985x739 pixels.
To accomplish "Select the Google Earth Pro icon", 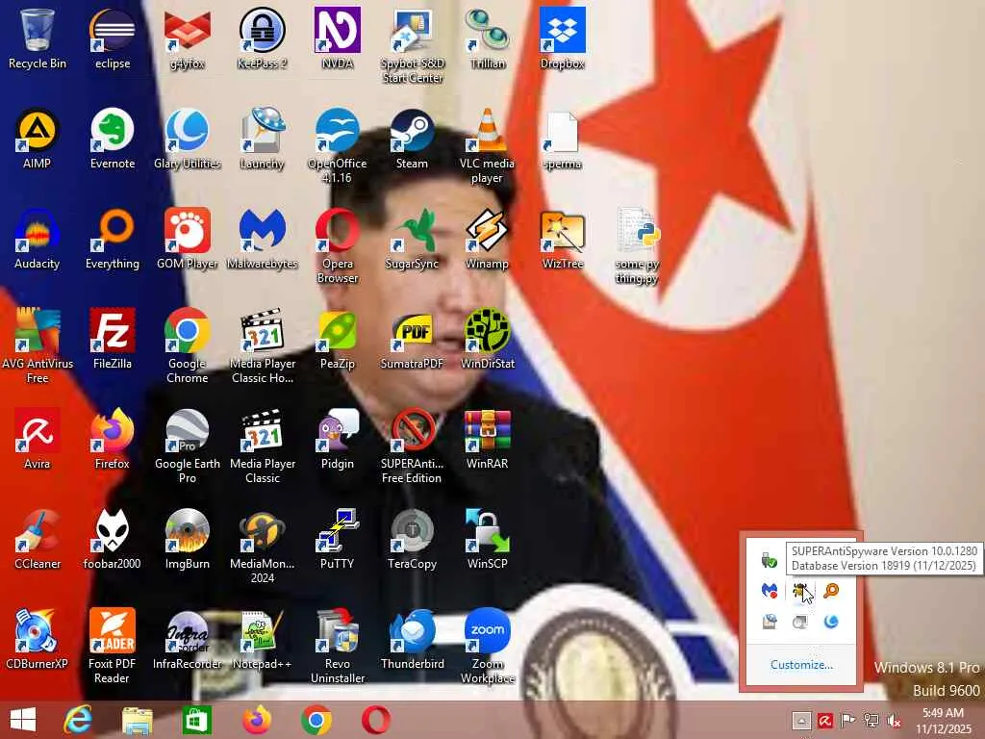I will pos(188,446).
